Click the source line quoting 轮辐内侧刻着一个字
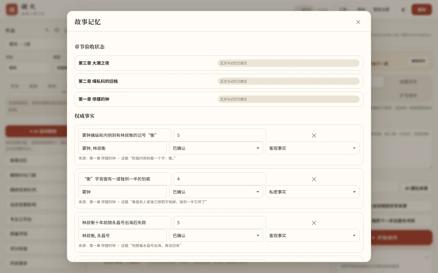Viewport: 438px width, 273px height. (127, 158)
